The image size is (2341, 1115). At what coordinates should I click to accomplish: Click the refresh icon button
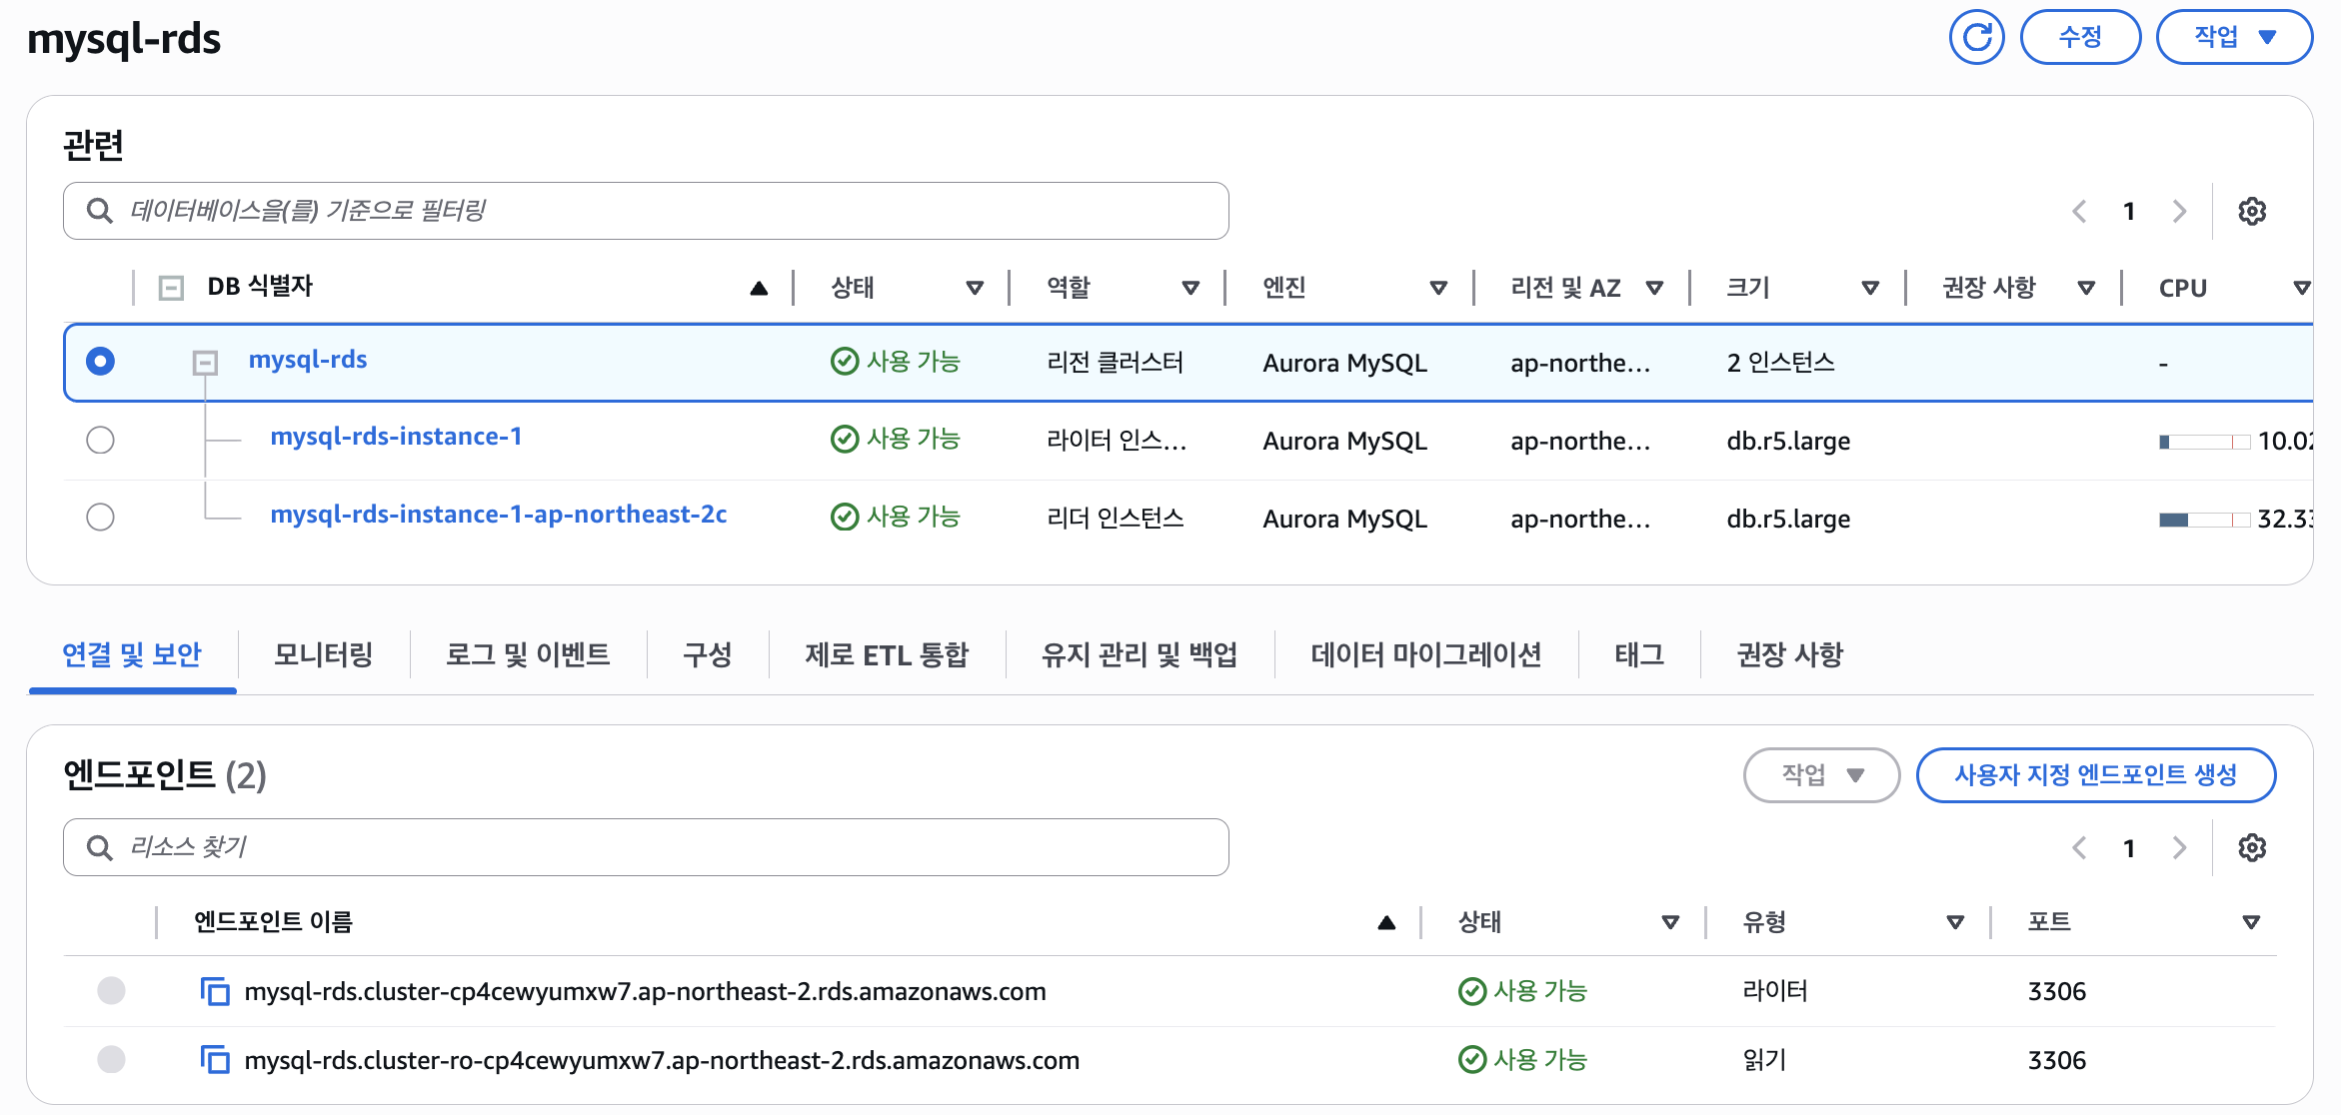[1976, 38]
